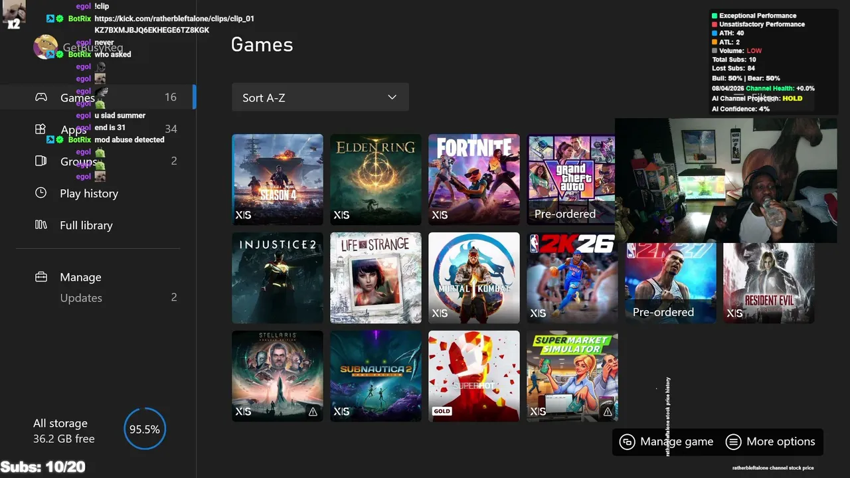The image size is (850, 478).
Task: Click the "All storage" label
Action: [60, 423]
